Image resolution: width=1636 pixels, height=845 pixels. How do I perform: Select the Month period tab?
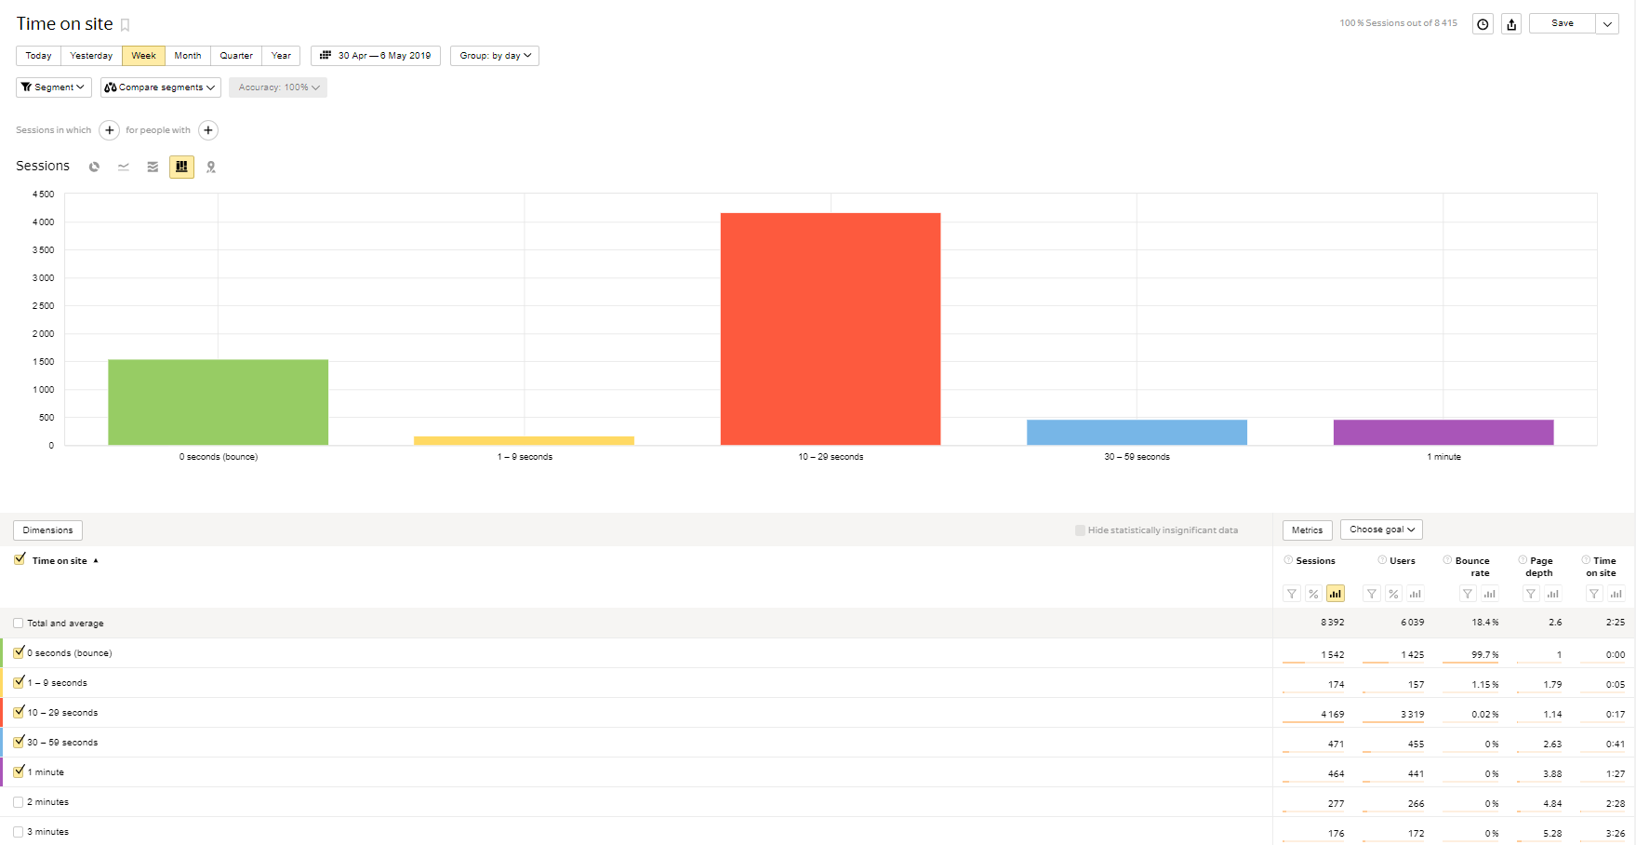(x=188, y=56)
